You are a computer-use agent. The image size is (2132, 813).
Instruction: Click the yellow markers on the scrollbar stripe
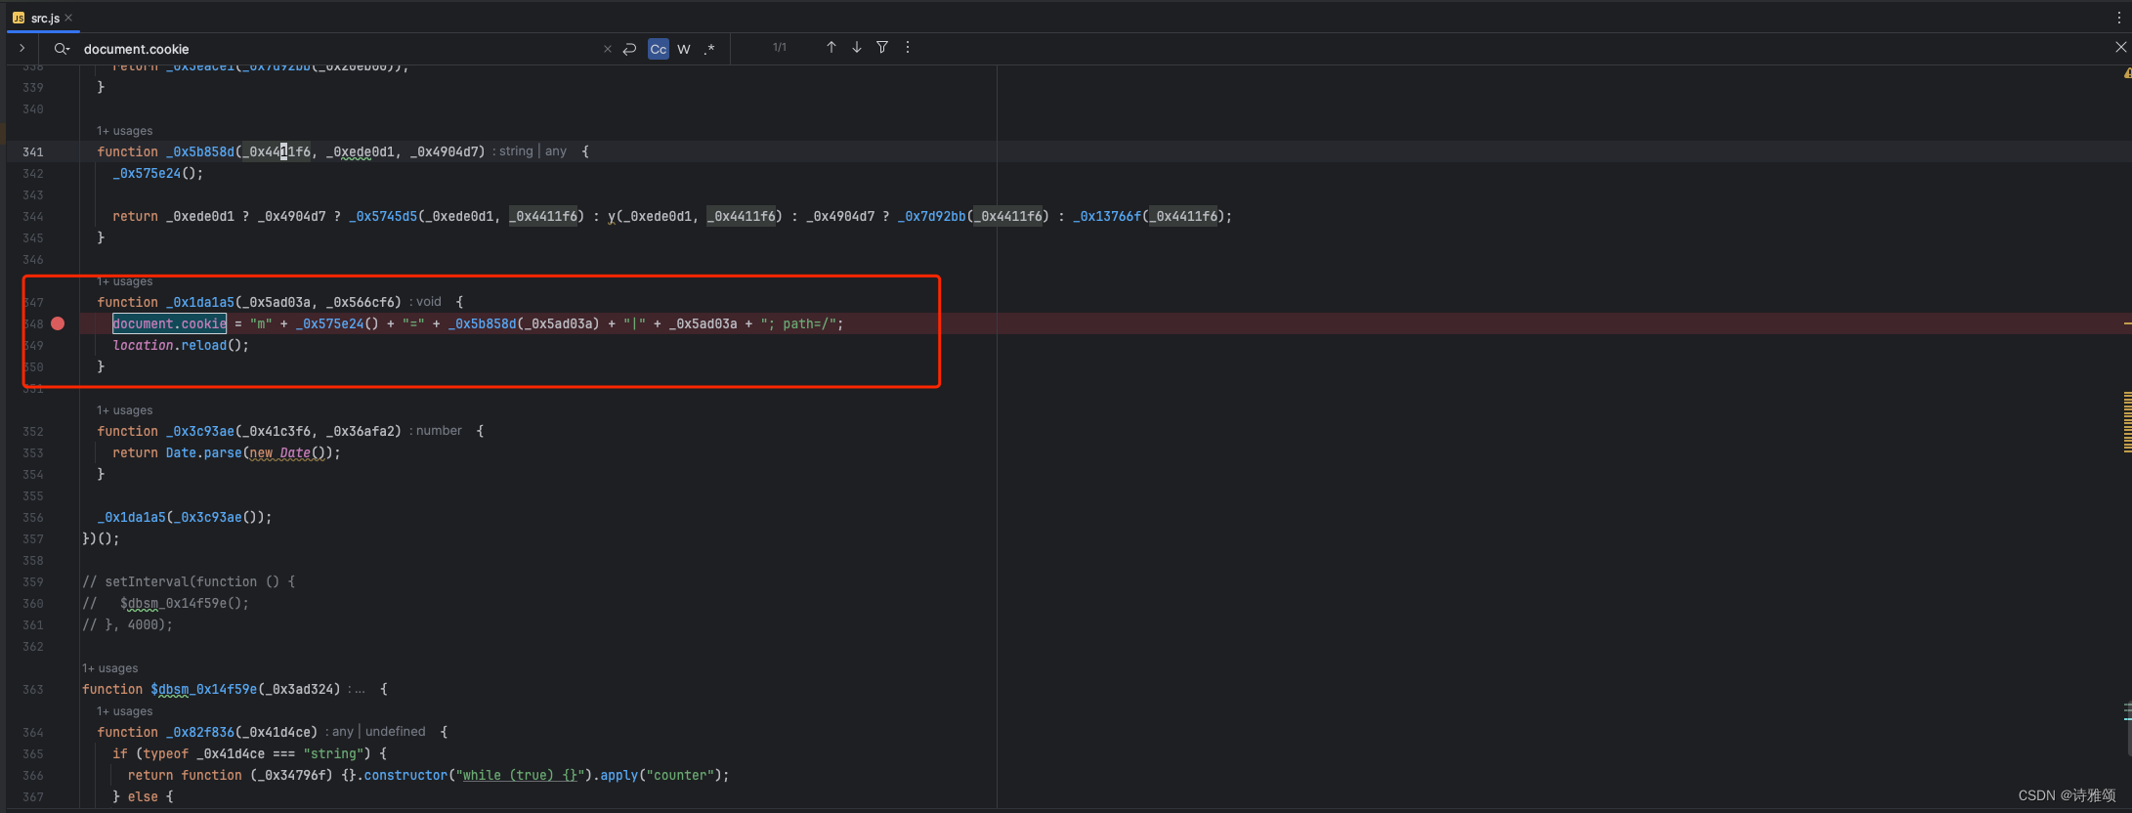click(2127, 422)
